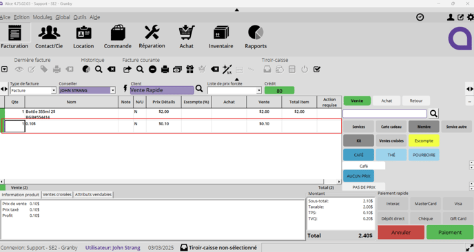The height and width of the screenshot is (252, 474).
Task: Click the Historique search magnifier icon
Action: [99, 70]
